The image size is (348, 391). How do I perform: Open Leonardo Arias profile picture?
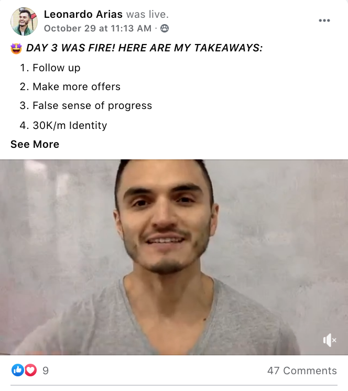(24, 21)
